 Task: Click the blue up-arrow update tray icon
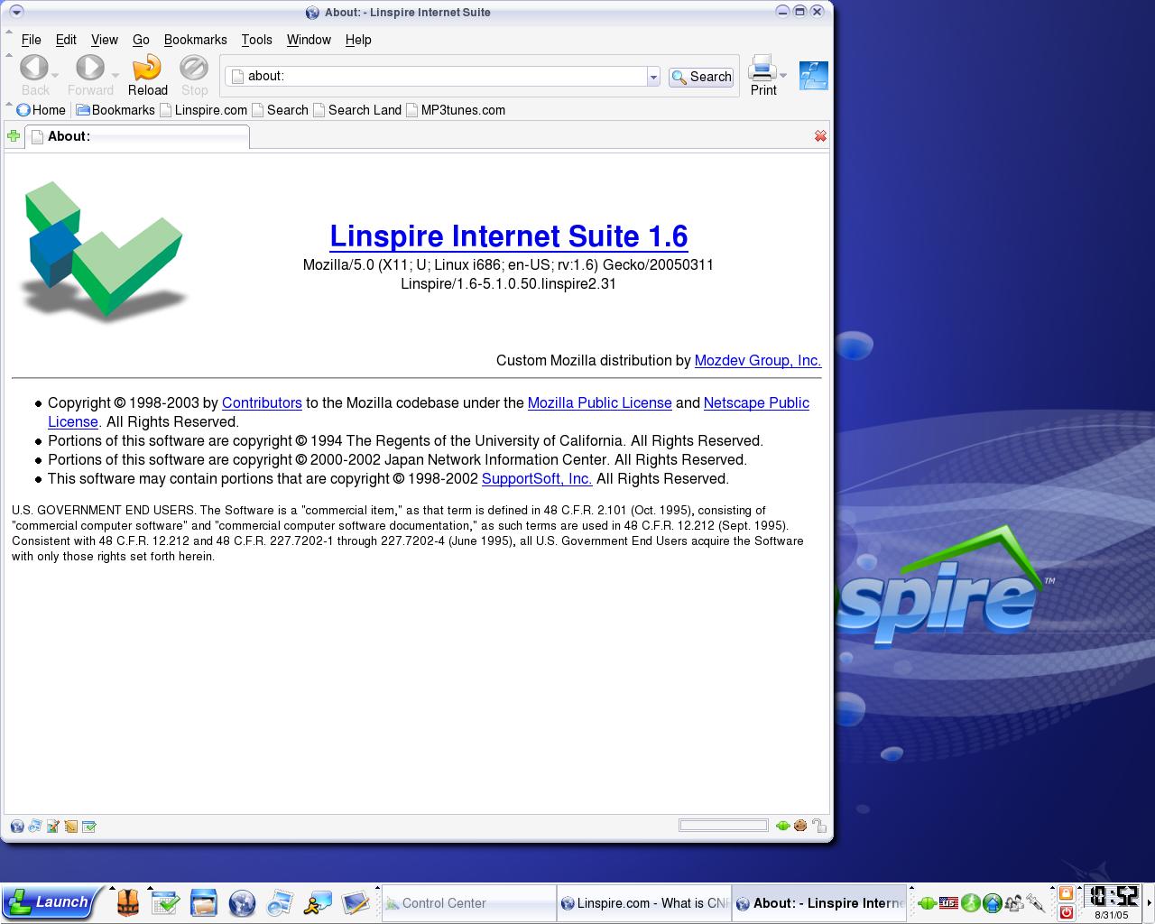[993, 902]
